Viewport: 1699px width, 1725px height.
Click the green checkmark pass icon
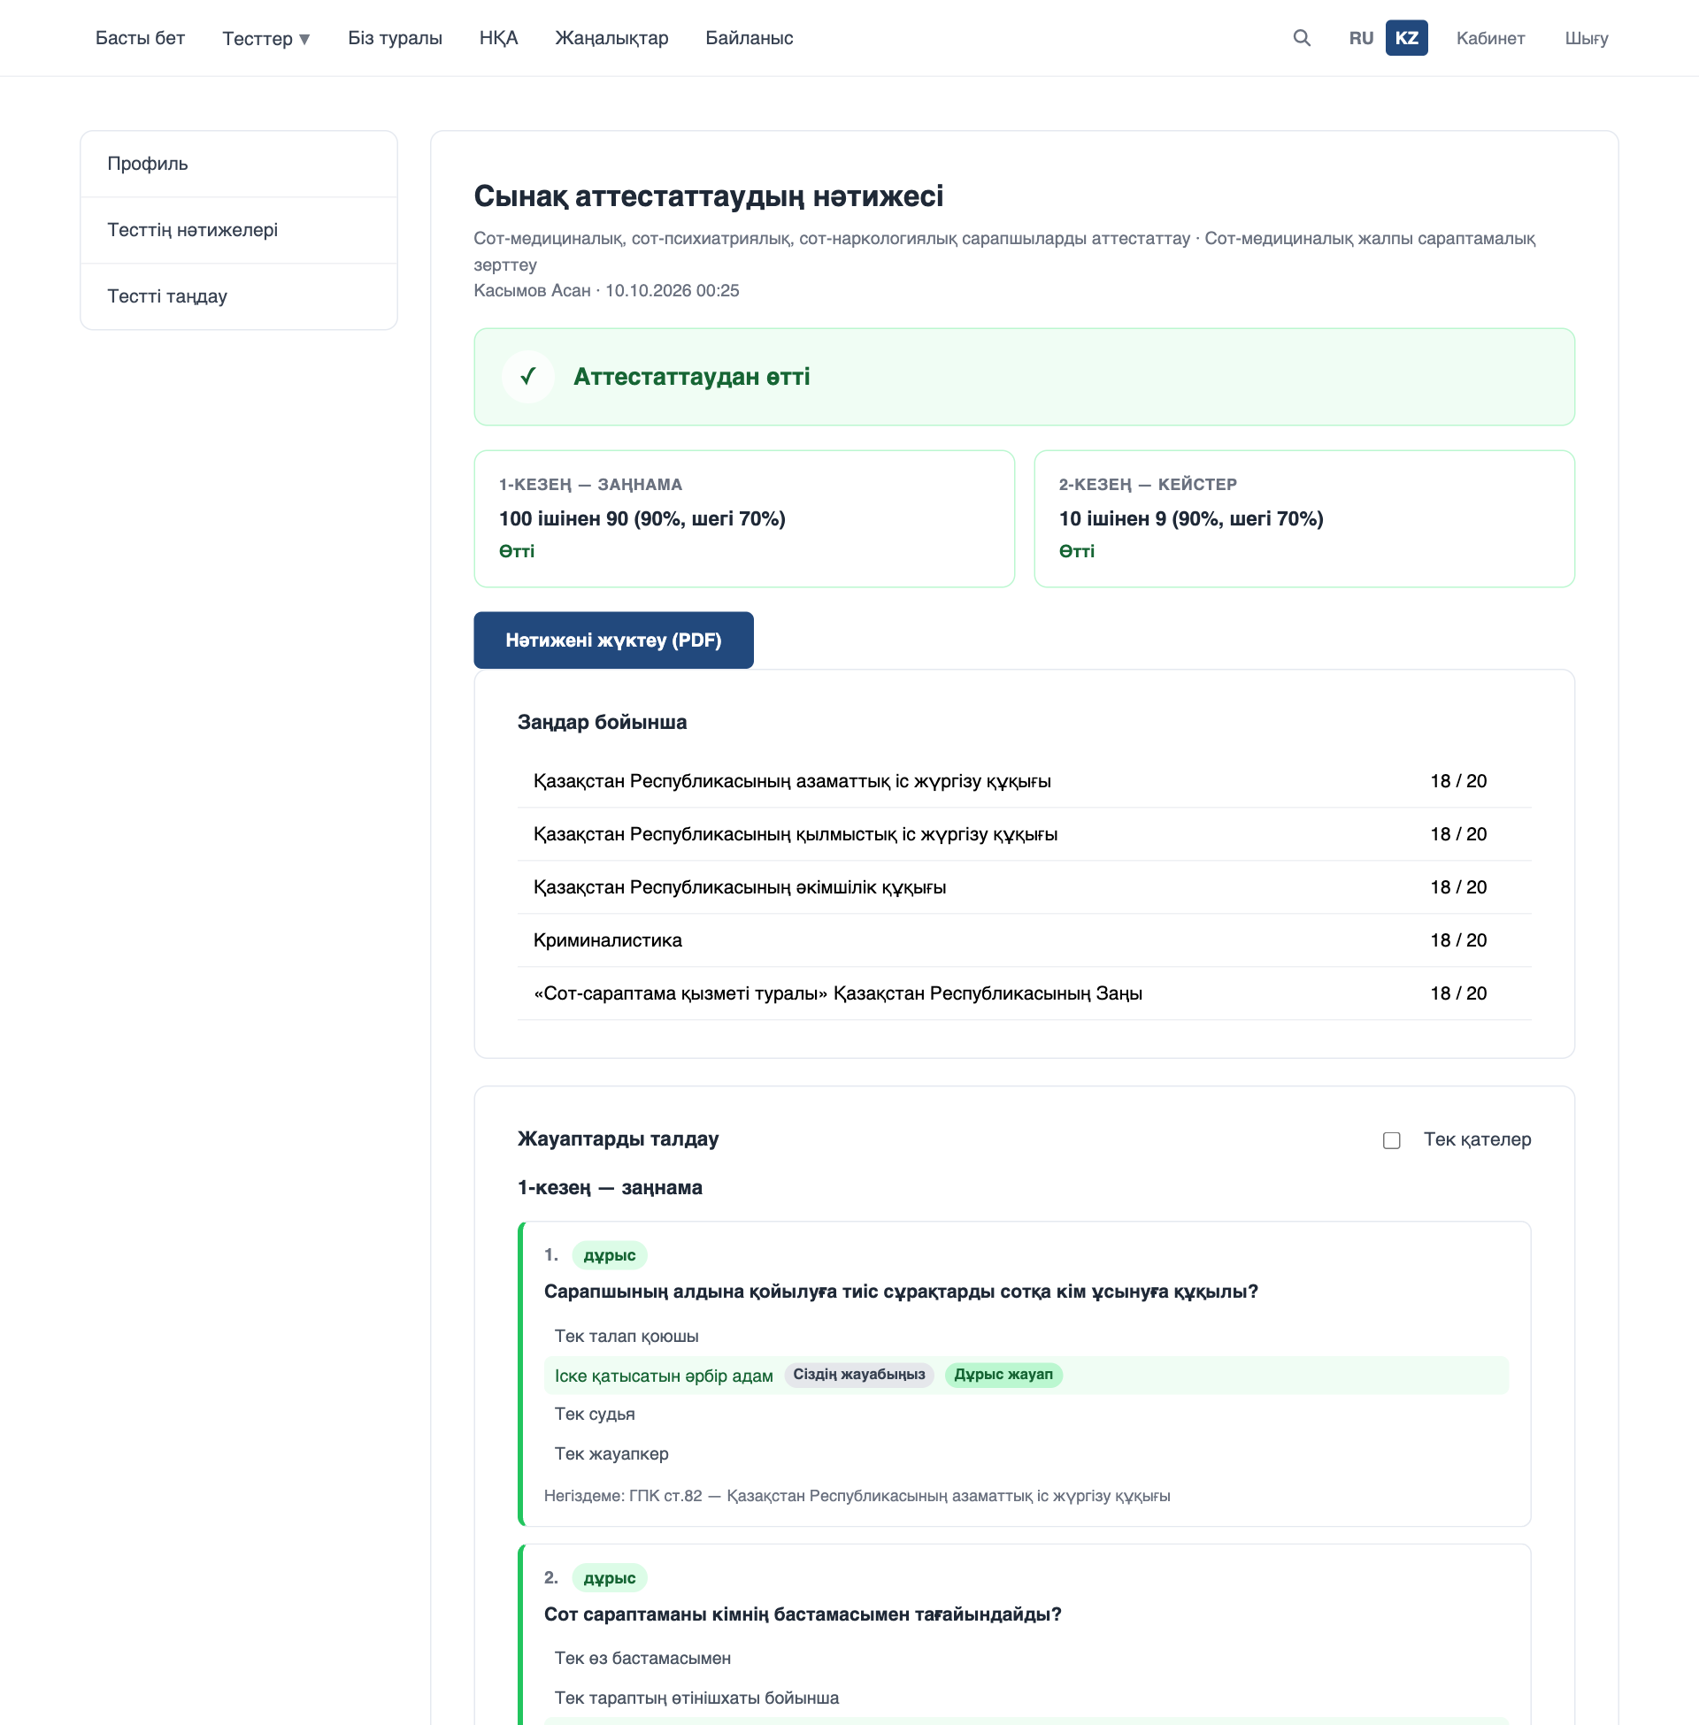528,376
